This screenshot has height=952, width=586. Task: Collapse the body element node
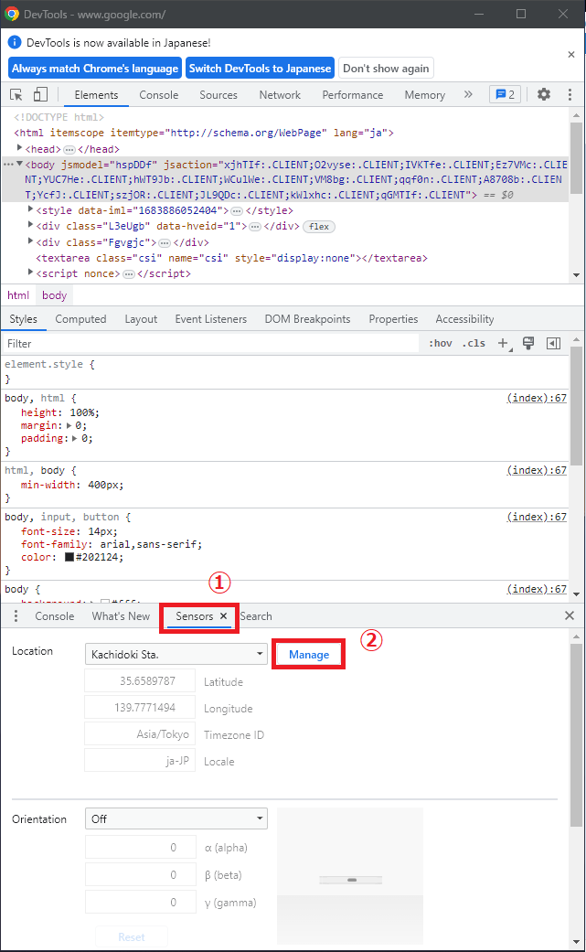point(19,164)
